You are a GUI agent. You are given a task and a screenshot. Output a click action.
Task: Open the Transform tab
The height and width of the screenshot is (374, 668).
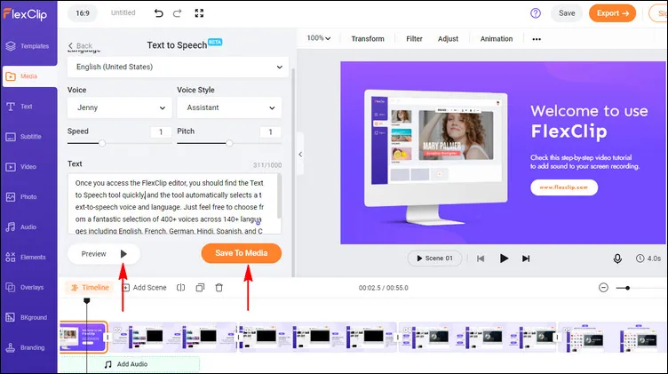[368, 39]
